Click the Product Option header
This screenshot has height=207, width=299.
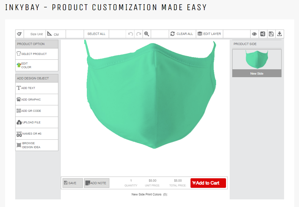(x=37, y=44)
